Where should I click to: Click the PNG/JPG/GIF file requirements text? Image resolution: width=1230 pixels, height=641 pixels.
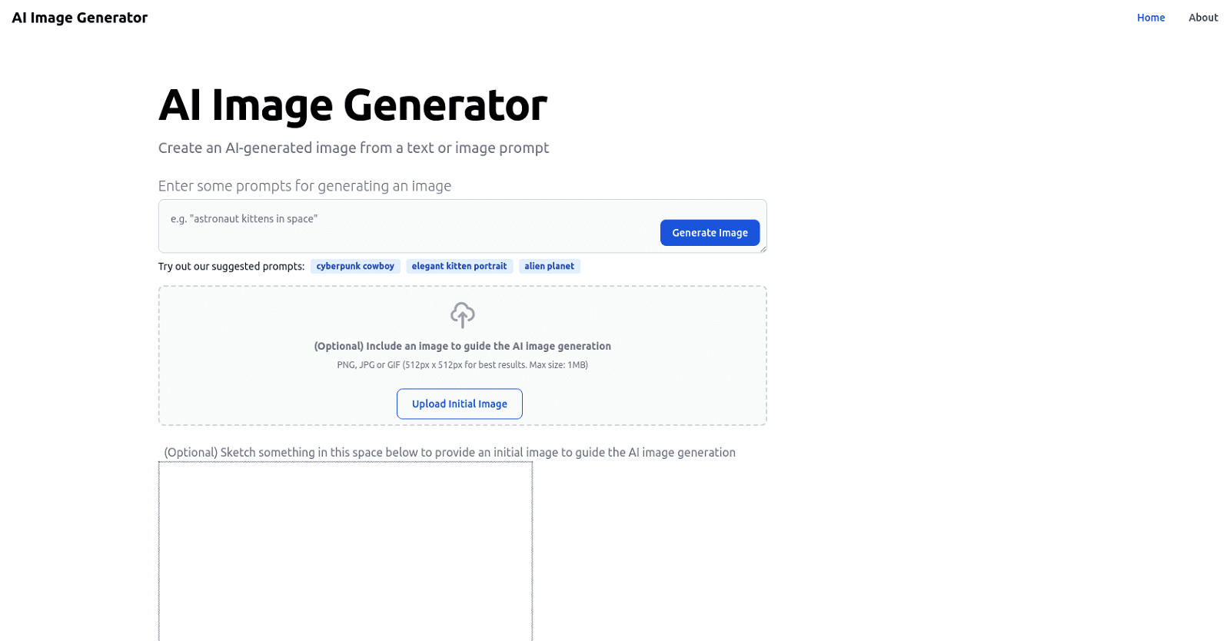(x=462, y=364)
